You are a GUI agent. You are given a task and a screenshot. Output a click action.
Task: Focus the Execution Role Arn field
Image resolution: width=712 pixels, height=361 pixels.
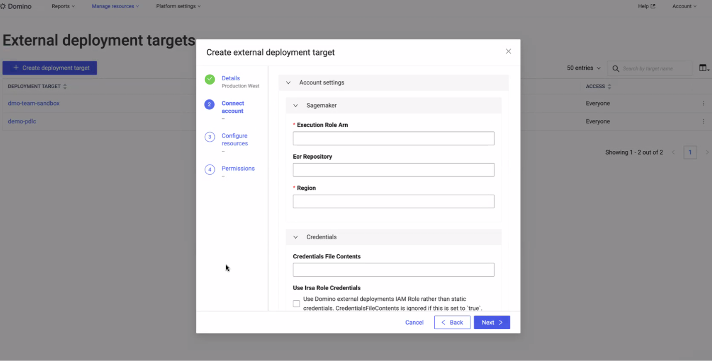tap(393, 138)
